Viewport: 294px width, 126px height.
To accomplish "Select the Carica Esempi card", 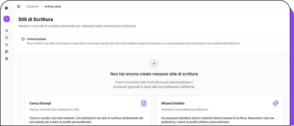I will pyautogui.click(x=88, y=111).
